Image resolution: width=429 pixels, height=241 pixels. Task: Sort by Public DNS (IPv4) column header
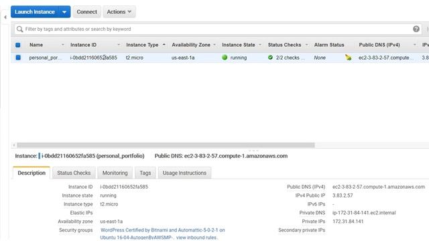click(x=379, y=45)
